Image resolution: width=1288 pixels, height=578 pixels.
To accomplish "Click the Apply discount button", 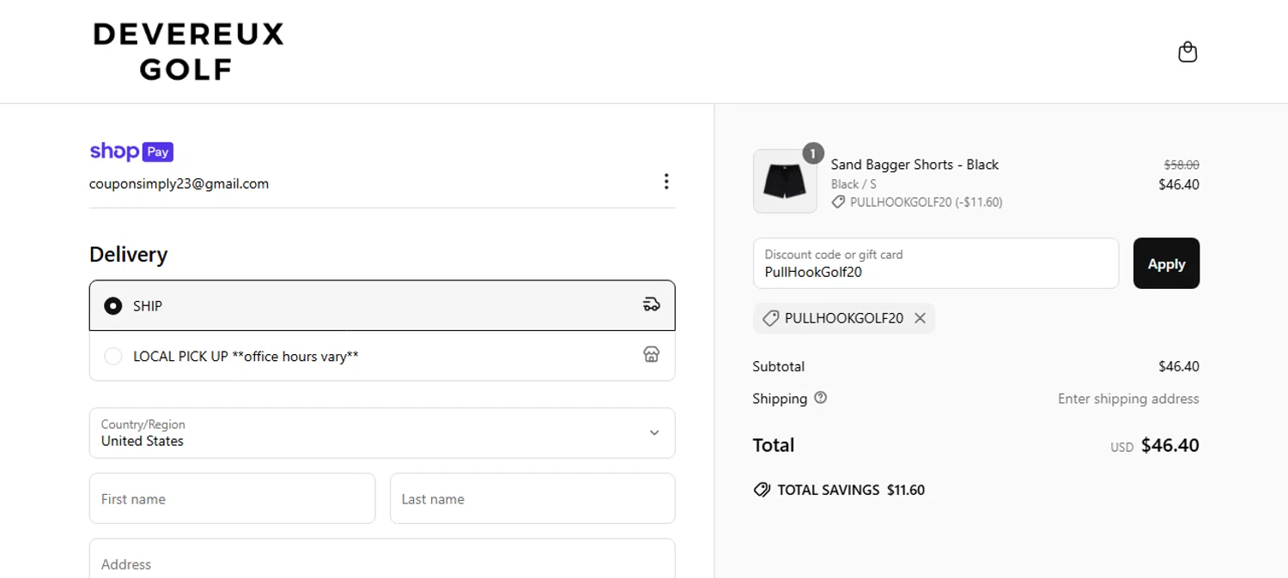I will click(x=1166, y=263).
